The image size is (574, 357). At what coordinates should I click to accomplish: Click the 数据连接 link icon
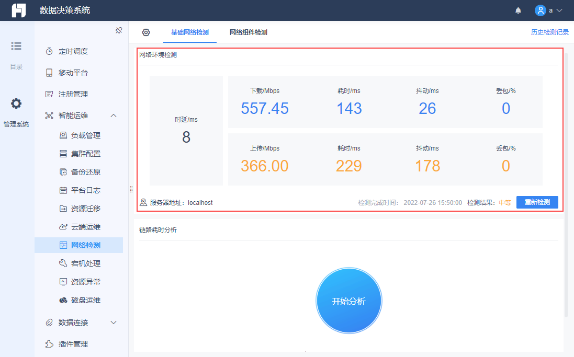[x=49, y=323]
